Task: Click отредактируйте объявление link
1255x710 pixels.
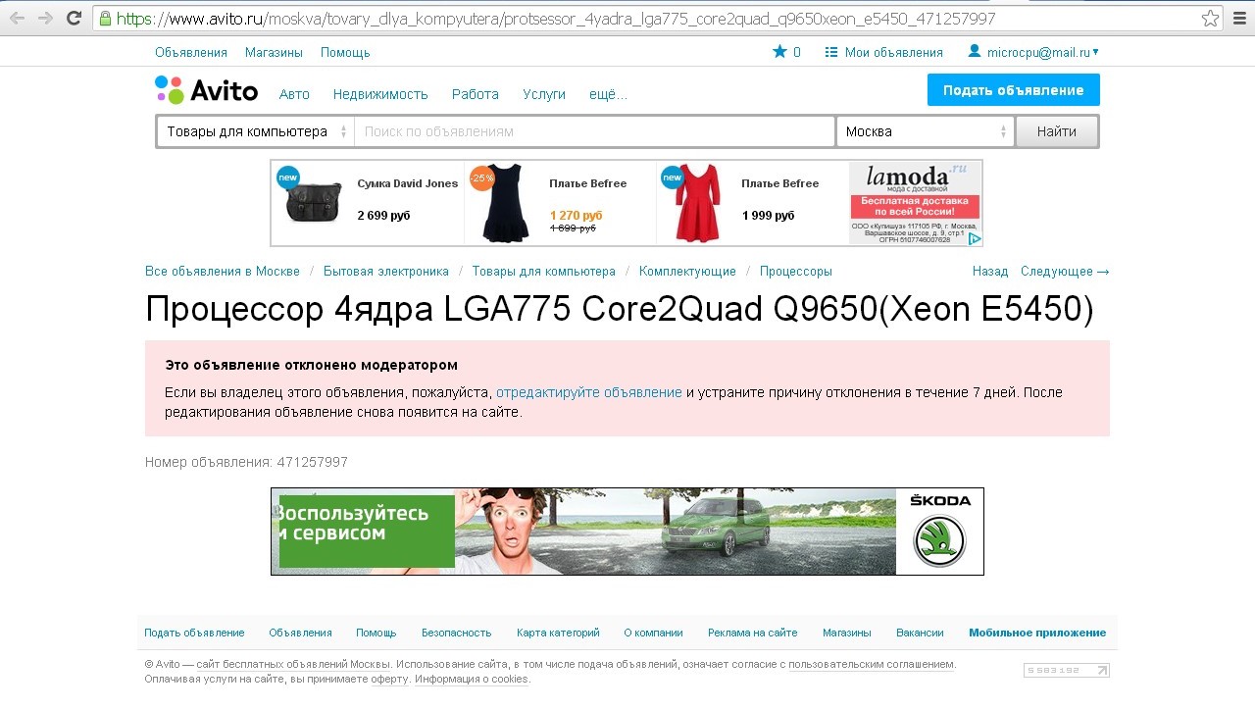Action: pos(589,392)
